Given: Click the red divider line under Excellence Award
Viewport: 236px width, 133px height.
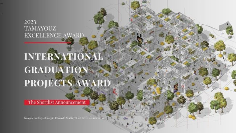Looking at the screenshot, I should pyautogui.click(x=48, y=43).
